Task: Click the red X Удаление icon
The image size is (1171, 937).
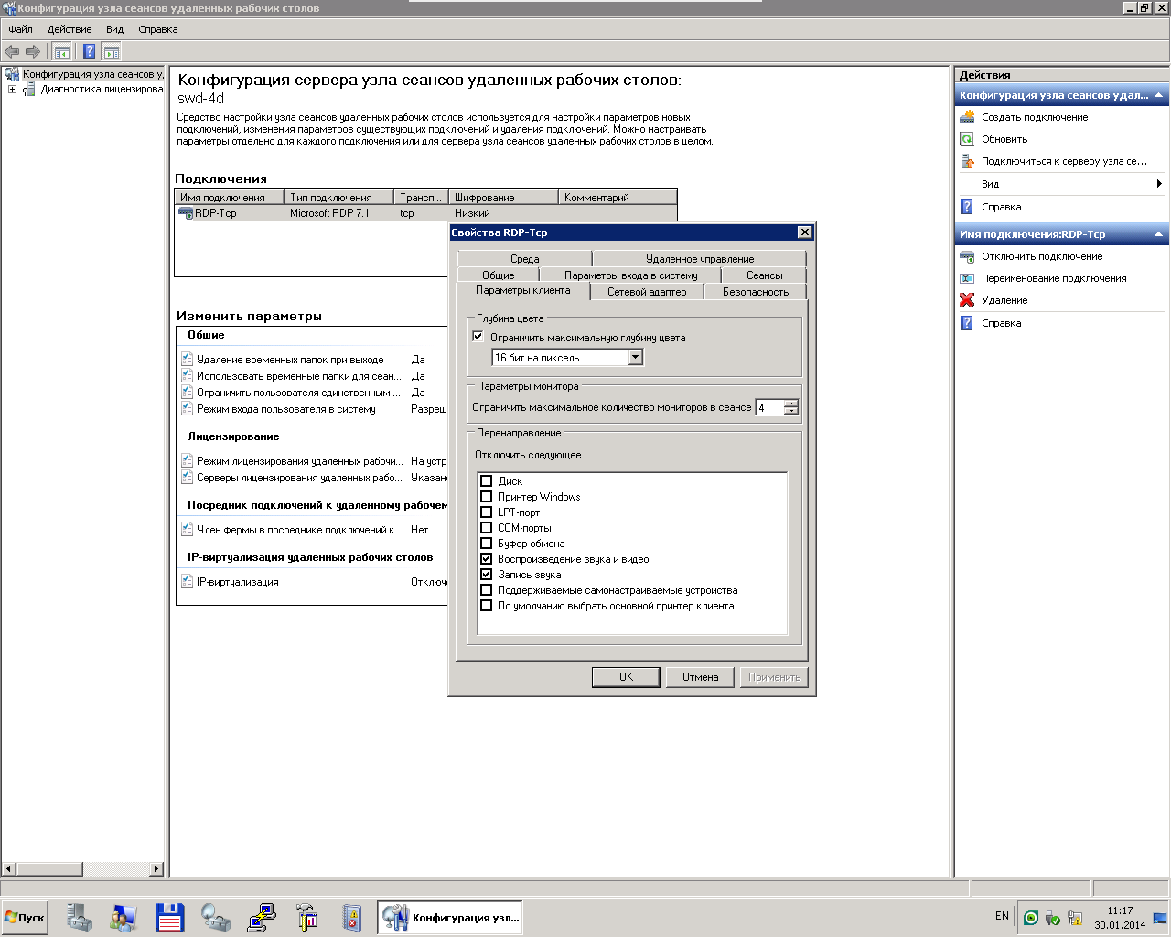Action: tap(967, 300)
